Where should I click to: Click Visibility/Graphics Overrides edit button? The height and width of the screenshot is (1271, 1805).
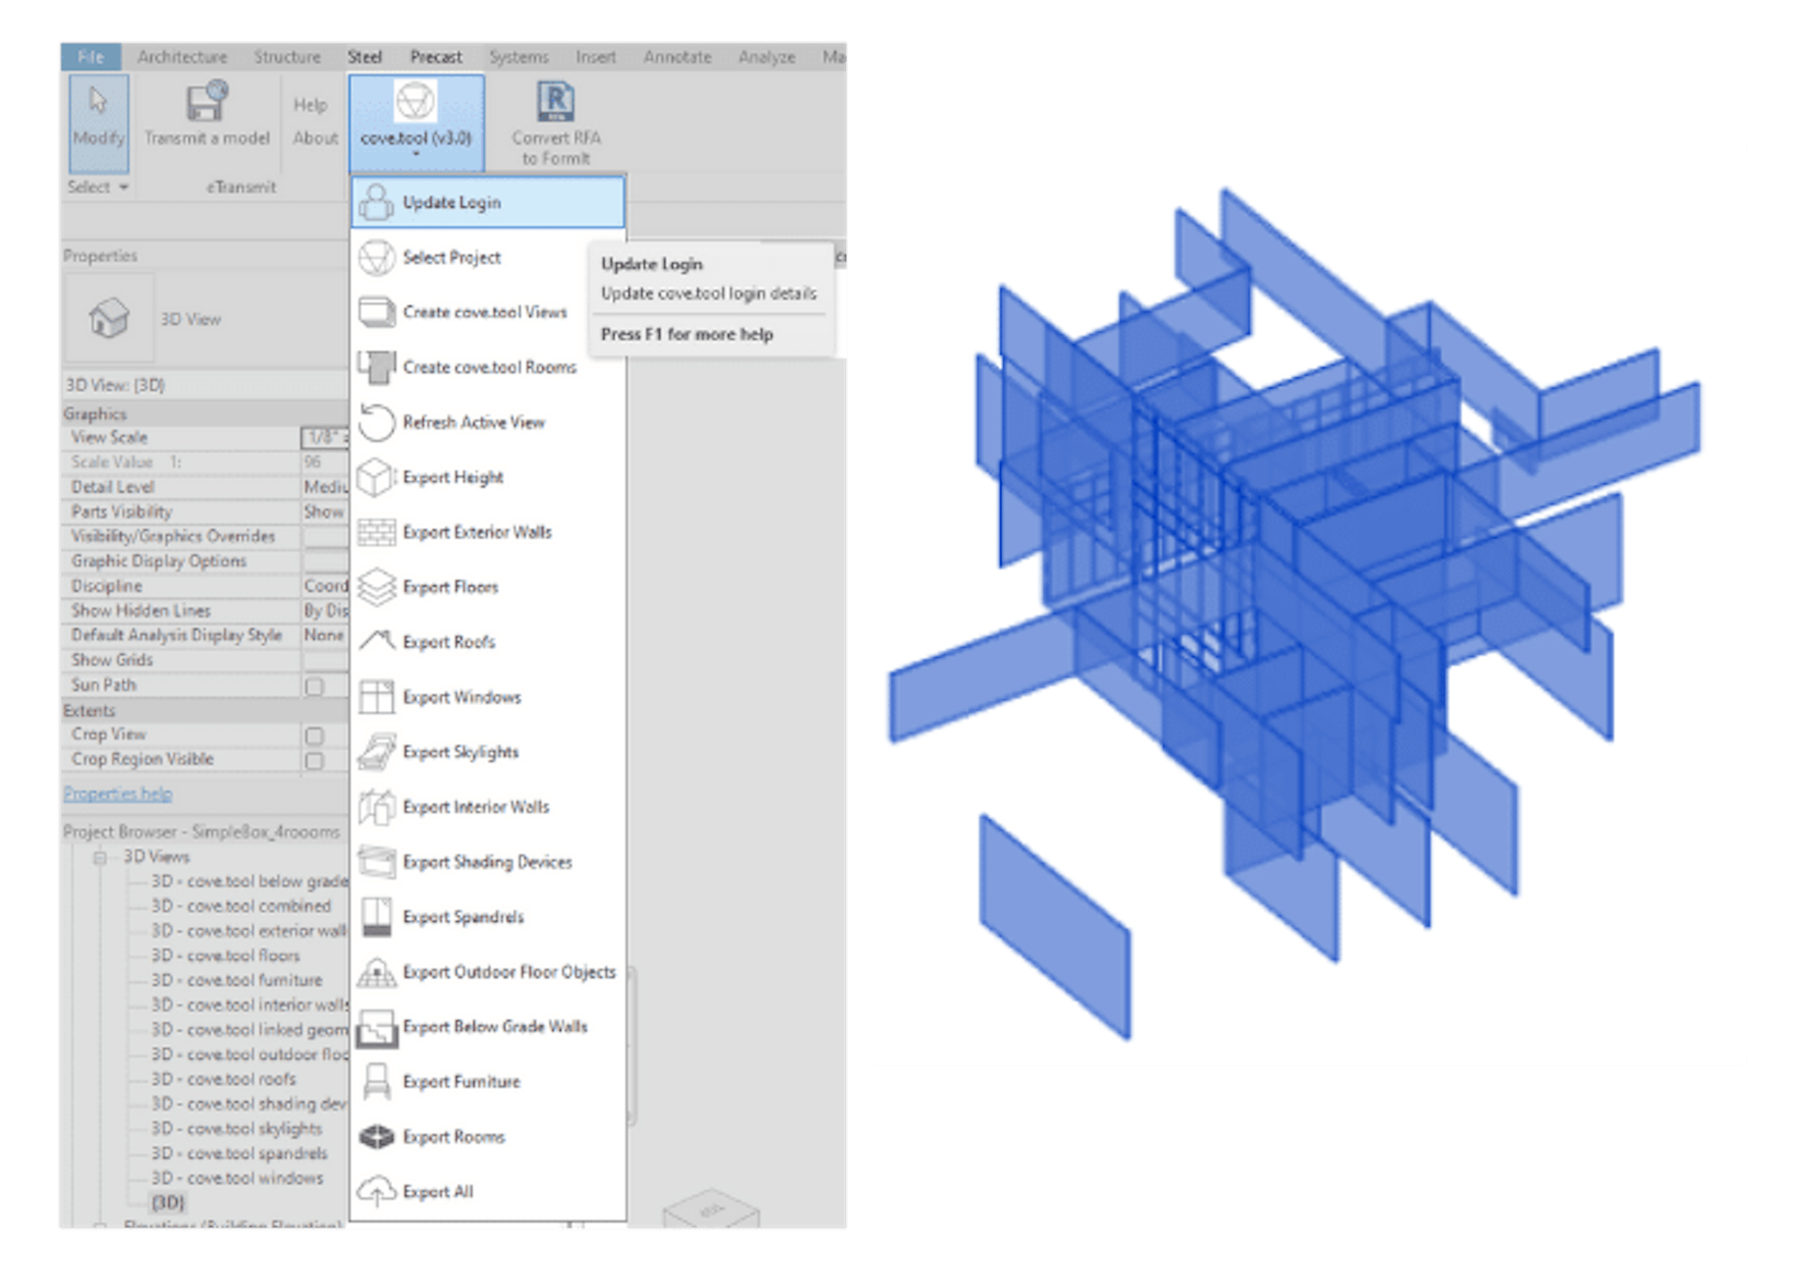[x=325, y=536]
